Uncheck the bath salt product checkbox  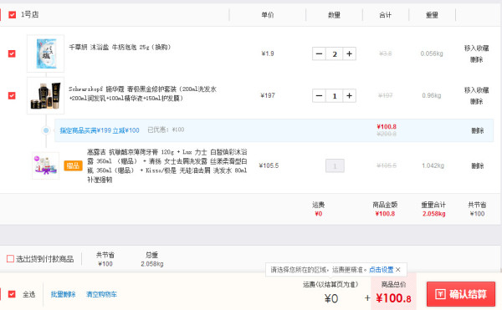coord(12,53)
